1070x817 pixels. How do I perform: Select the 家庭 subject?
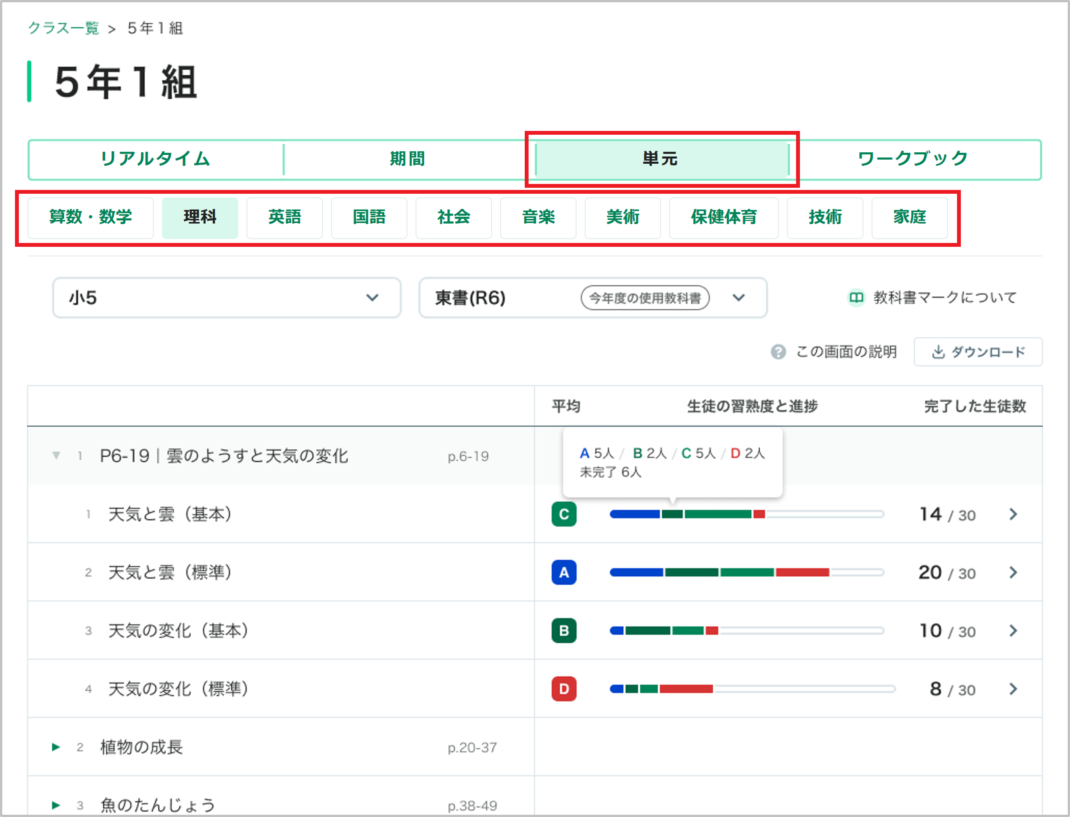pos(910,217)
